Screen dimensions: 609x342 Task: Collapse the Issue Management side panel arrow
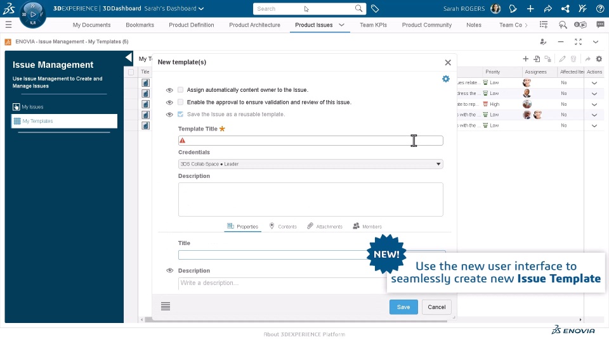pos(129,58)
